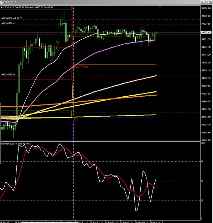Viewport: 213px width, 223px height.
Task: Select the #80343585 sell 30.00 order line label
Action: coord(12,18)
